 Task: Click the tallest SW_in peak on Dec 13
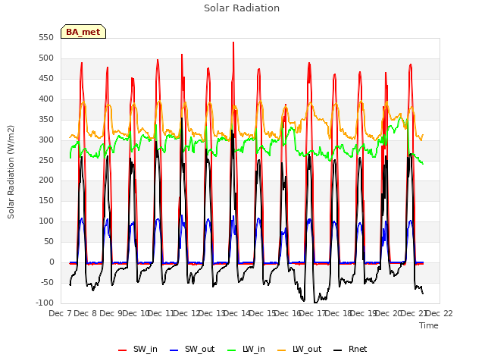(233, 42)
